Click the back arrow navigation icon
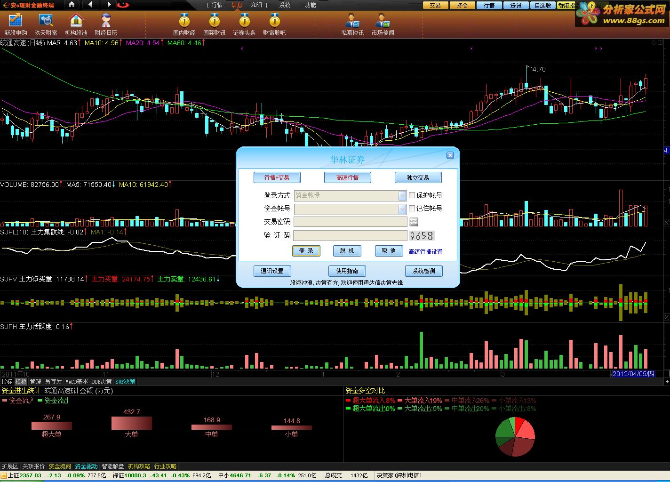 tap(90, 5)
